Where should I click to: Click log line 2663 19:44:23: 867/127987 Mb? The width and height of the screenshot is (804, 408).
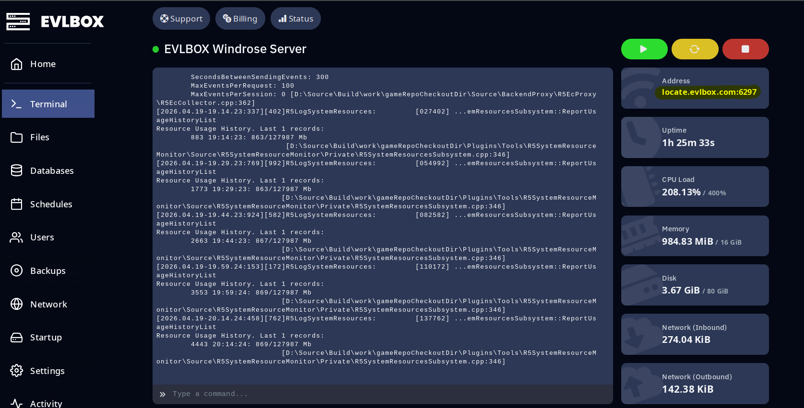tap(251, 241)
